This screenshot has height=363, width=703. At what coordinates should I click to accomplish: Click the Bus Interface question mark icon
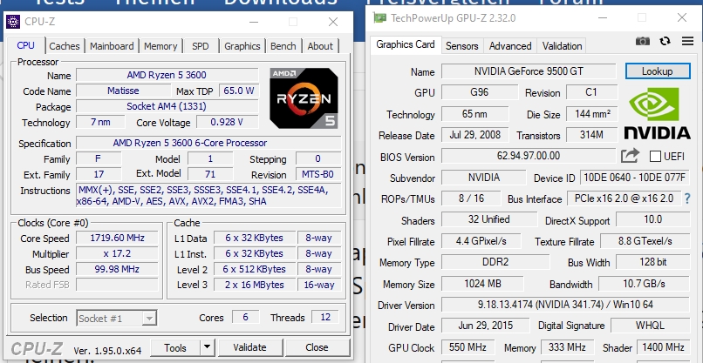688,198
